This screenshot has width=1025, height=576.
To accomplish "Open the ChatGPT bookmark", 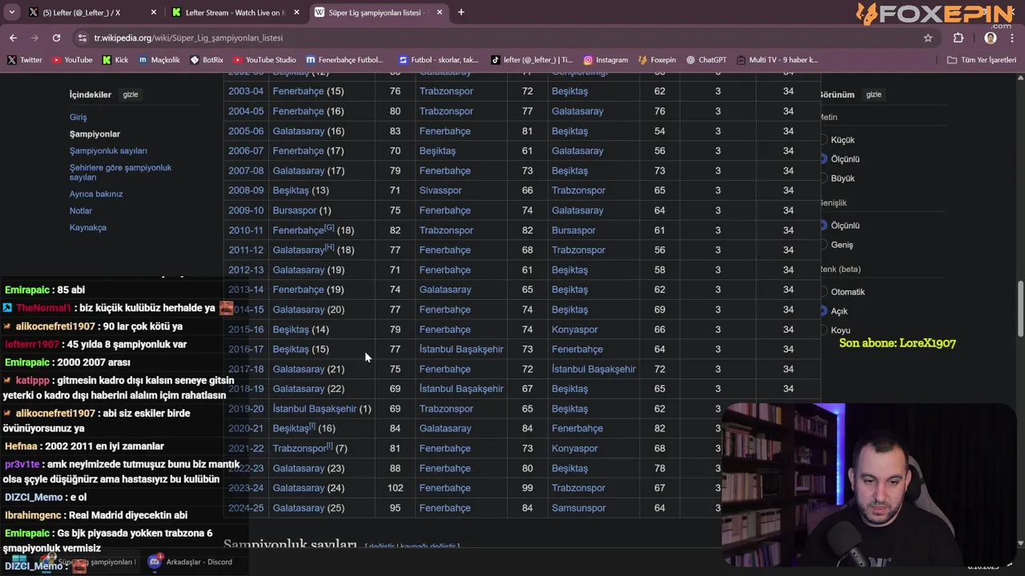I will pos(706,60).
